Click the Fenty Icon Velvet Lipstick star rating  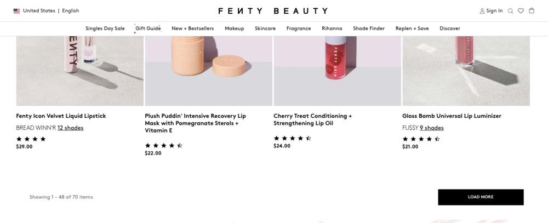(31, 139)
